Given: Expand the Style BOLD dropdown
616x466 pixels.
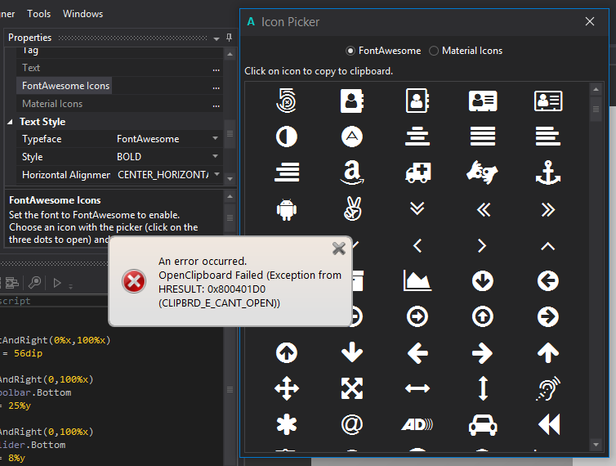Looking at the screenshot, I should 216,156.
